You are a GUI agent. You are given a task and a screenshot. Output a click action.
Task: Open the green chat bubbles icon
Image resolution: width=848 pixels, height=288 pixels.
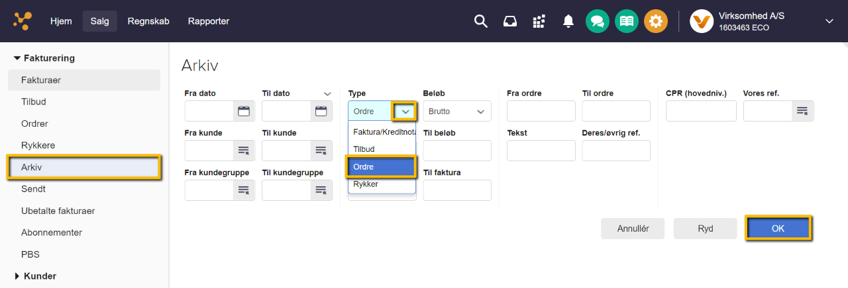598,21
